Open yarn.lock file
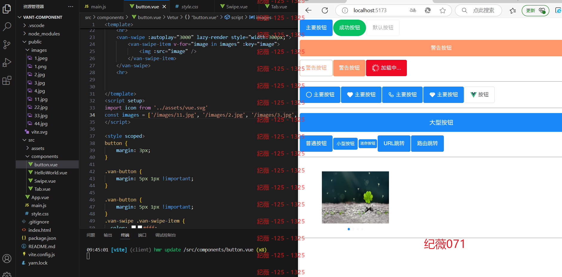 [x=38, y=263]
